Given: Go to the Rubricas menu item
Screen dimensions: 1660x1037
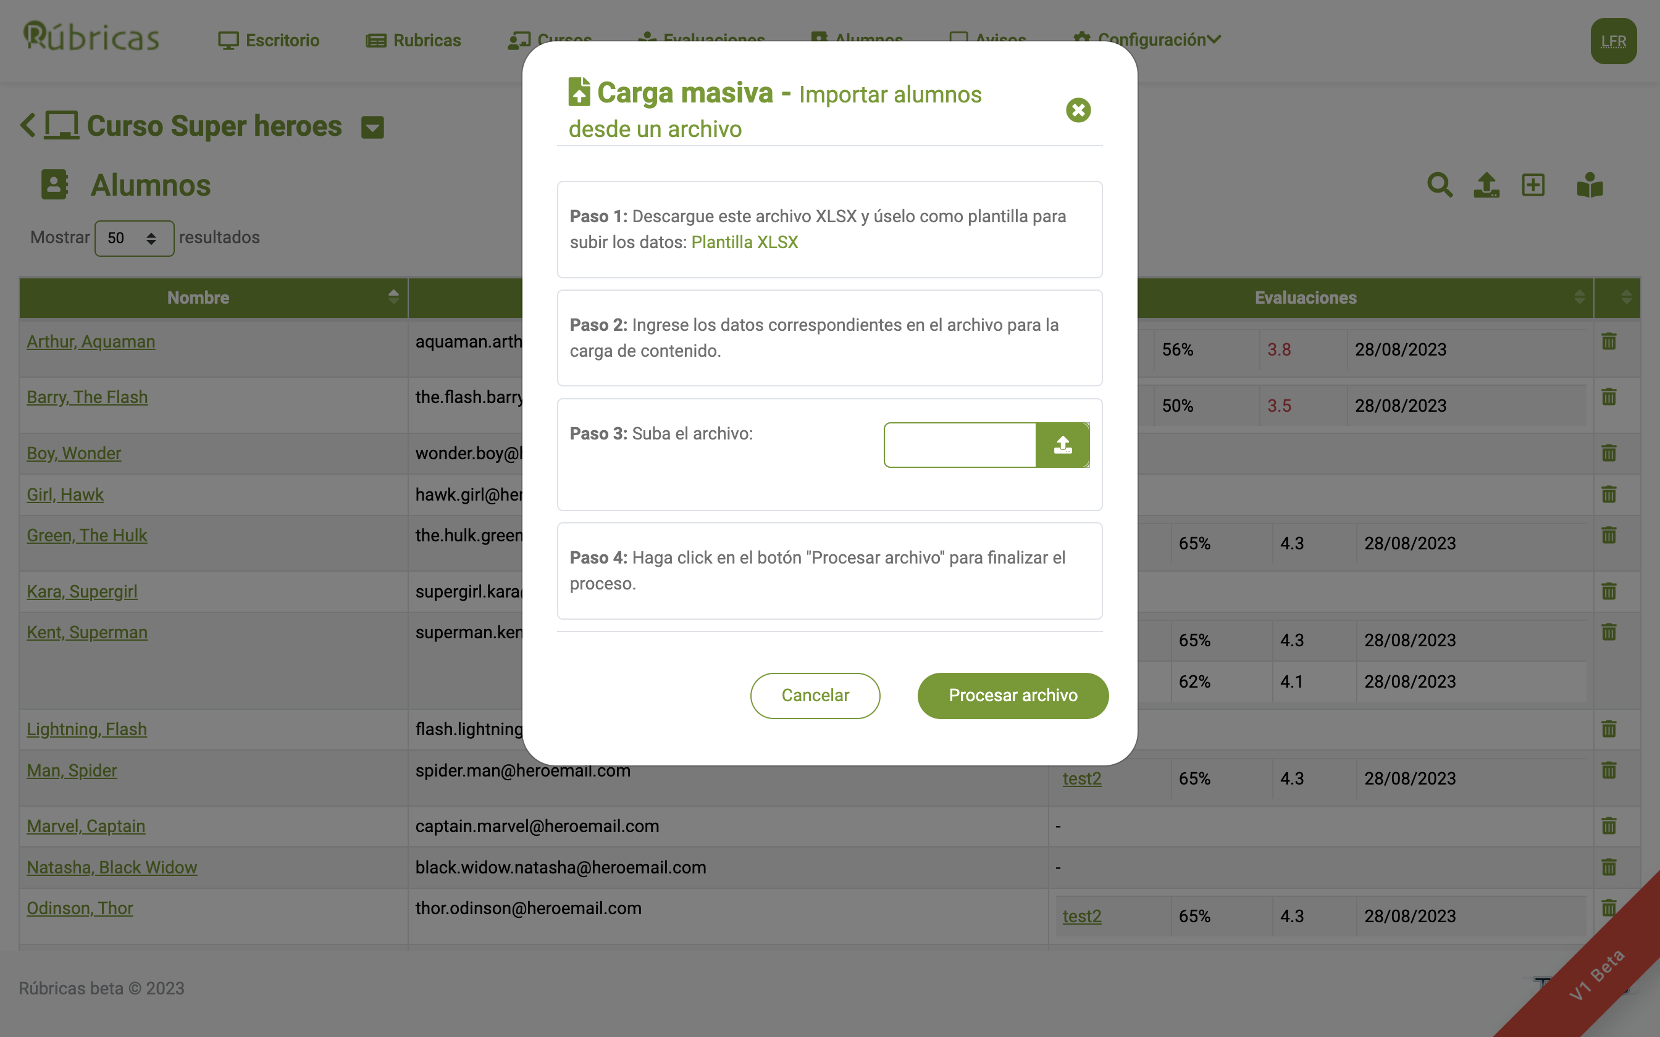Looking at the screenshot, I should click(414, 41).
